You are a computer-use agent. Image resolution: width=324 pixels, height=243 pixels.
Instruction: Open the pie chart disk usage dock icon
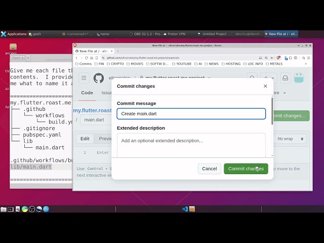tap(25, 209)
